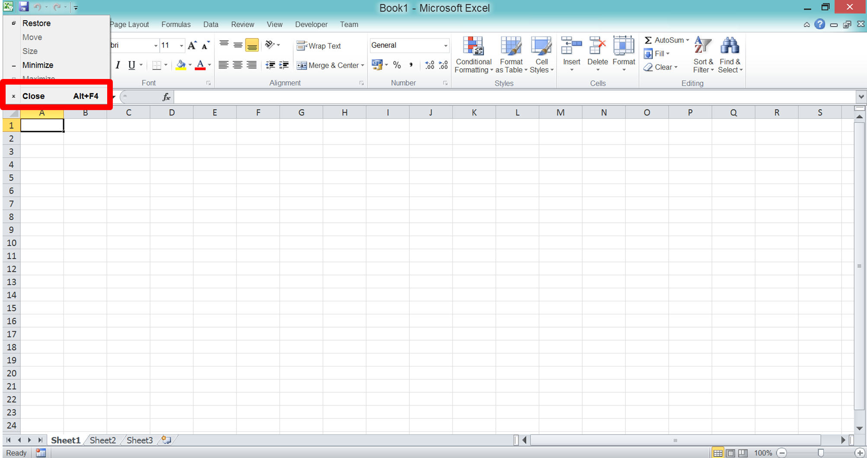
Task: Click the Decrease Font Size icon
Action: 206,45
